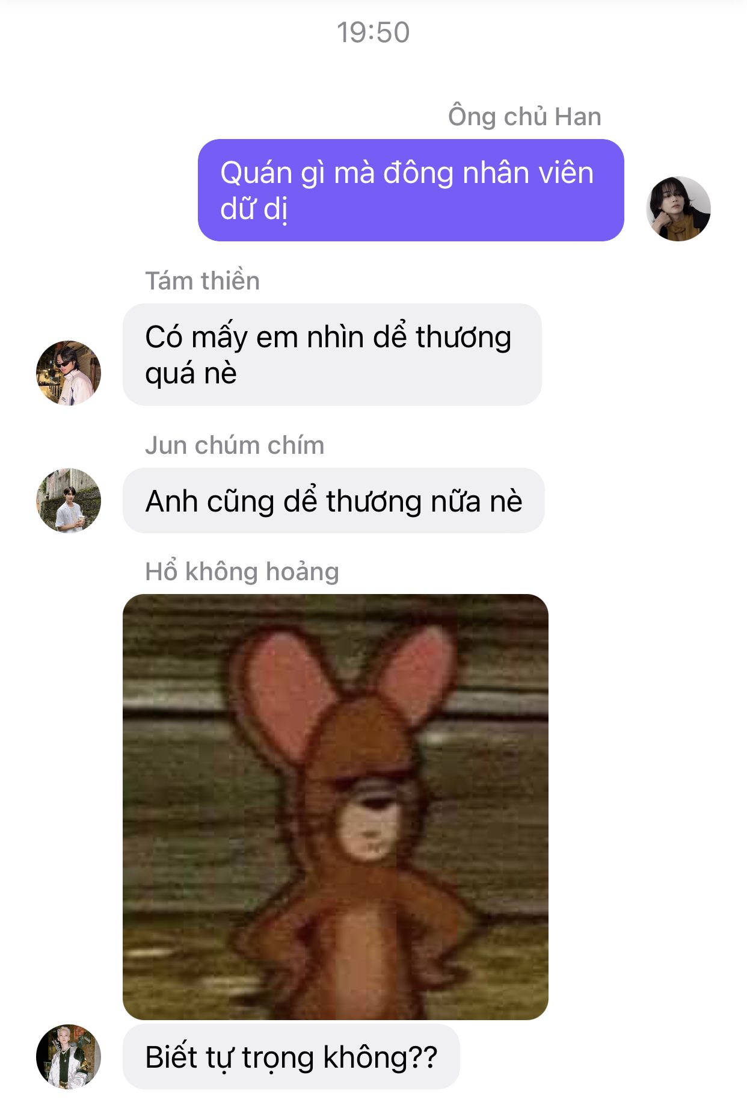The width and height of the screenshot is (747, 1102).
Task: Tap the sender name 'Ông chủ Han'
Action: pos(524,117)
